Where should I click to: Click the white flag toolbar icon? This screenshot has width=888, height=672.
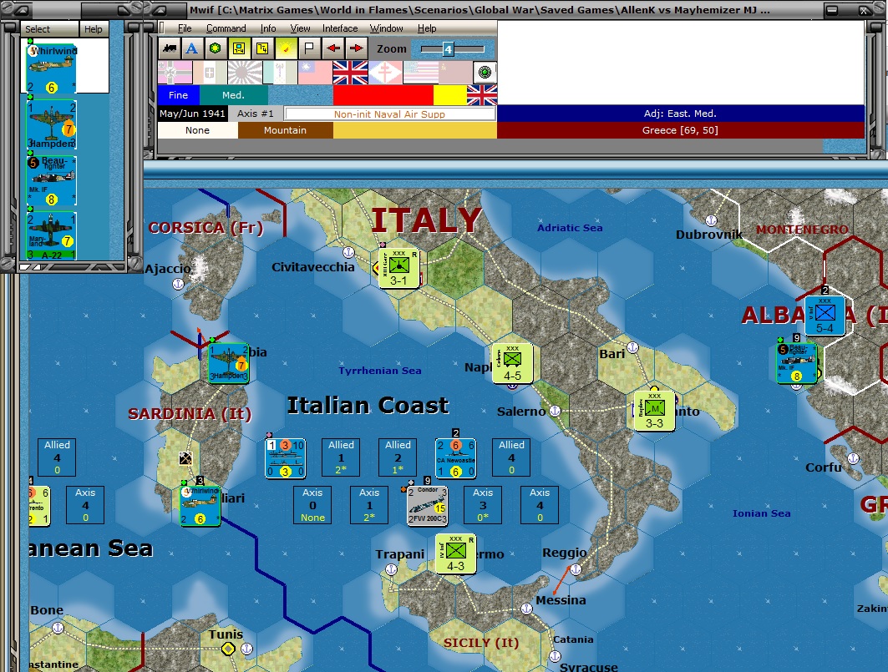click(309, 48)
